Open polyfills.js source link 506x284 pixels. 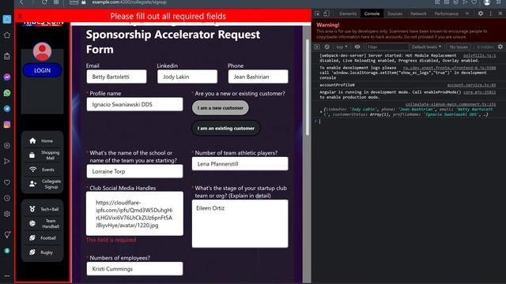coord(480,56)
